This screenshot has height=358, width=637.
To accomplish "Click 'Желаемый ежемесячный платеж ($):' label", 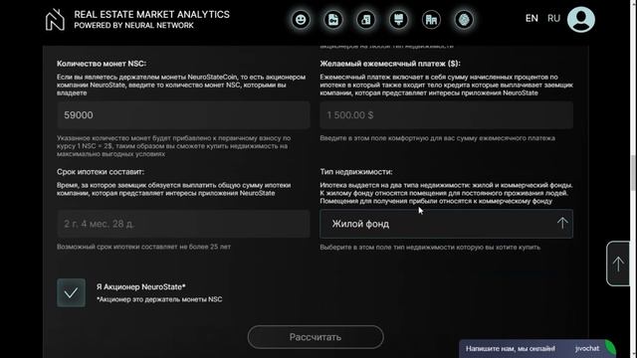I will tap(390, 64).
